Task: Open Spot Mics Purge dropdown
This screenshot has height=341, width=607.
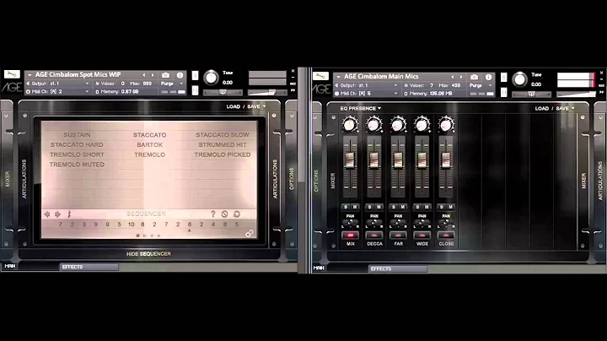Action: [172, 84]
